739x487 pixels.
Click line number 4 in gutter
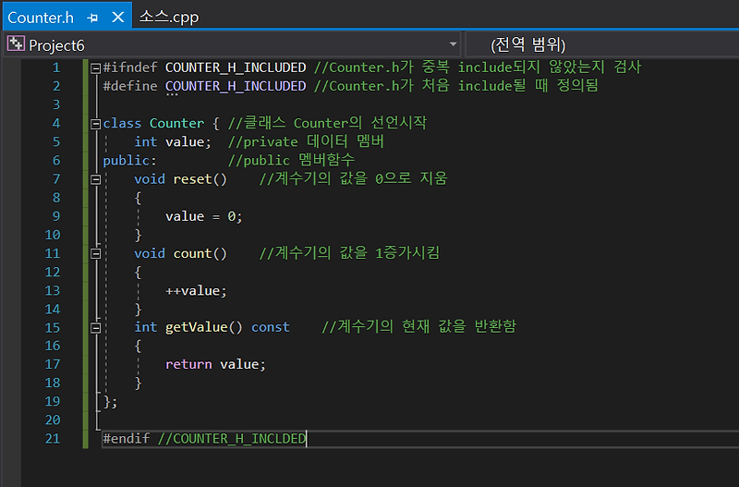tap(56, 124)
